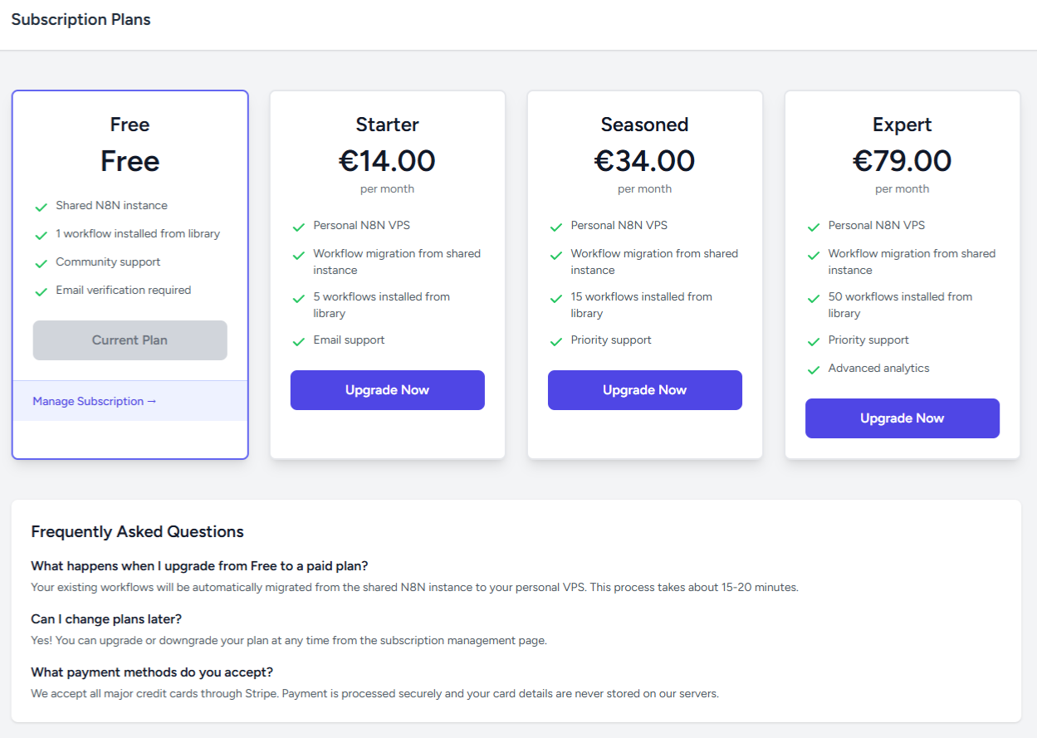Click Upgrade Now on the Seasoned plan
Image resolution: width=1037 pixels, height=738 pixels.
[644, 389]
